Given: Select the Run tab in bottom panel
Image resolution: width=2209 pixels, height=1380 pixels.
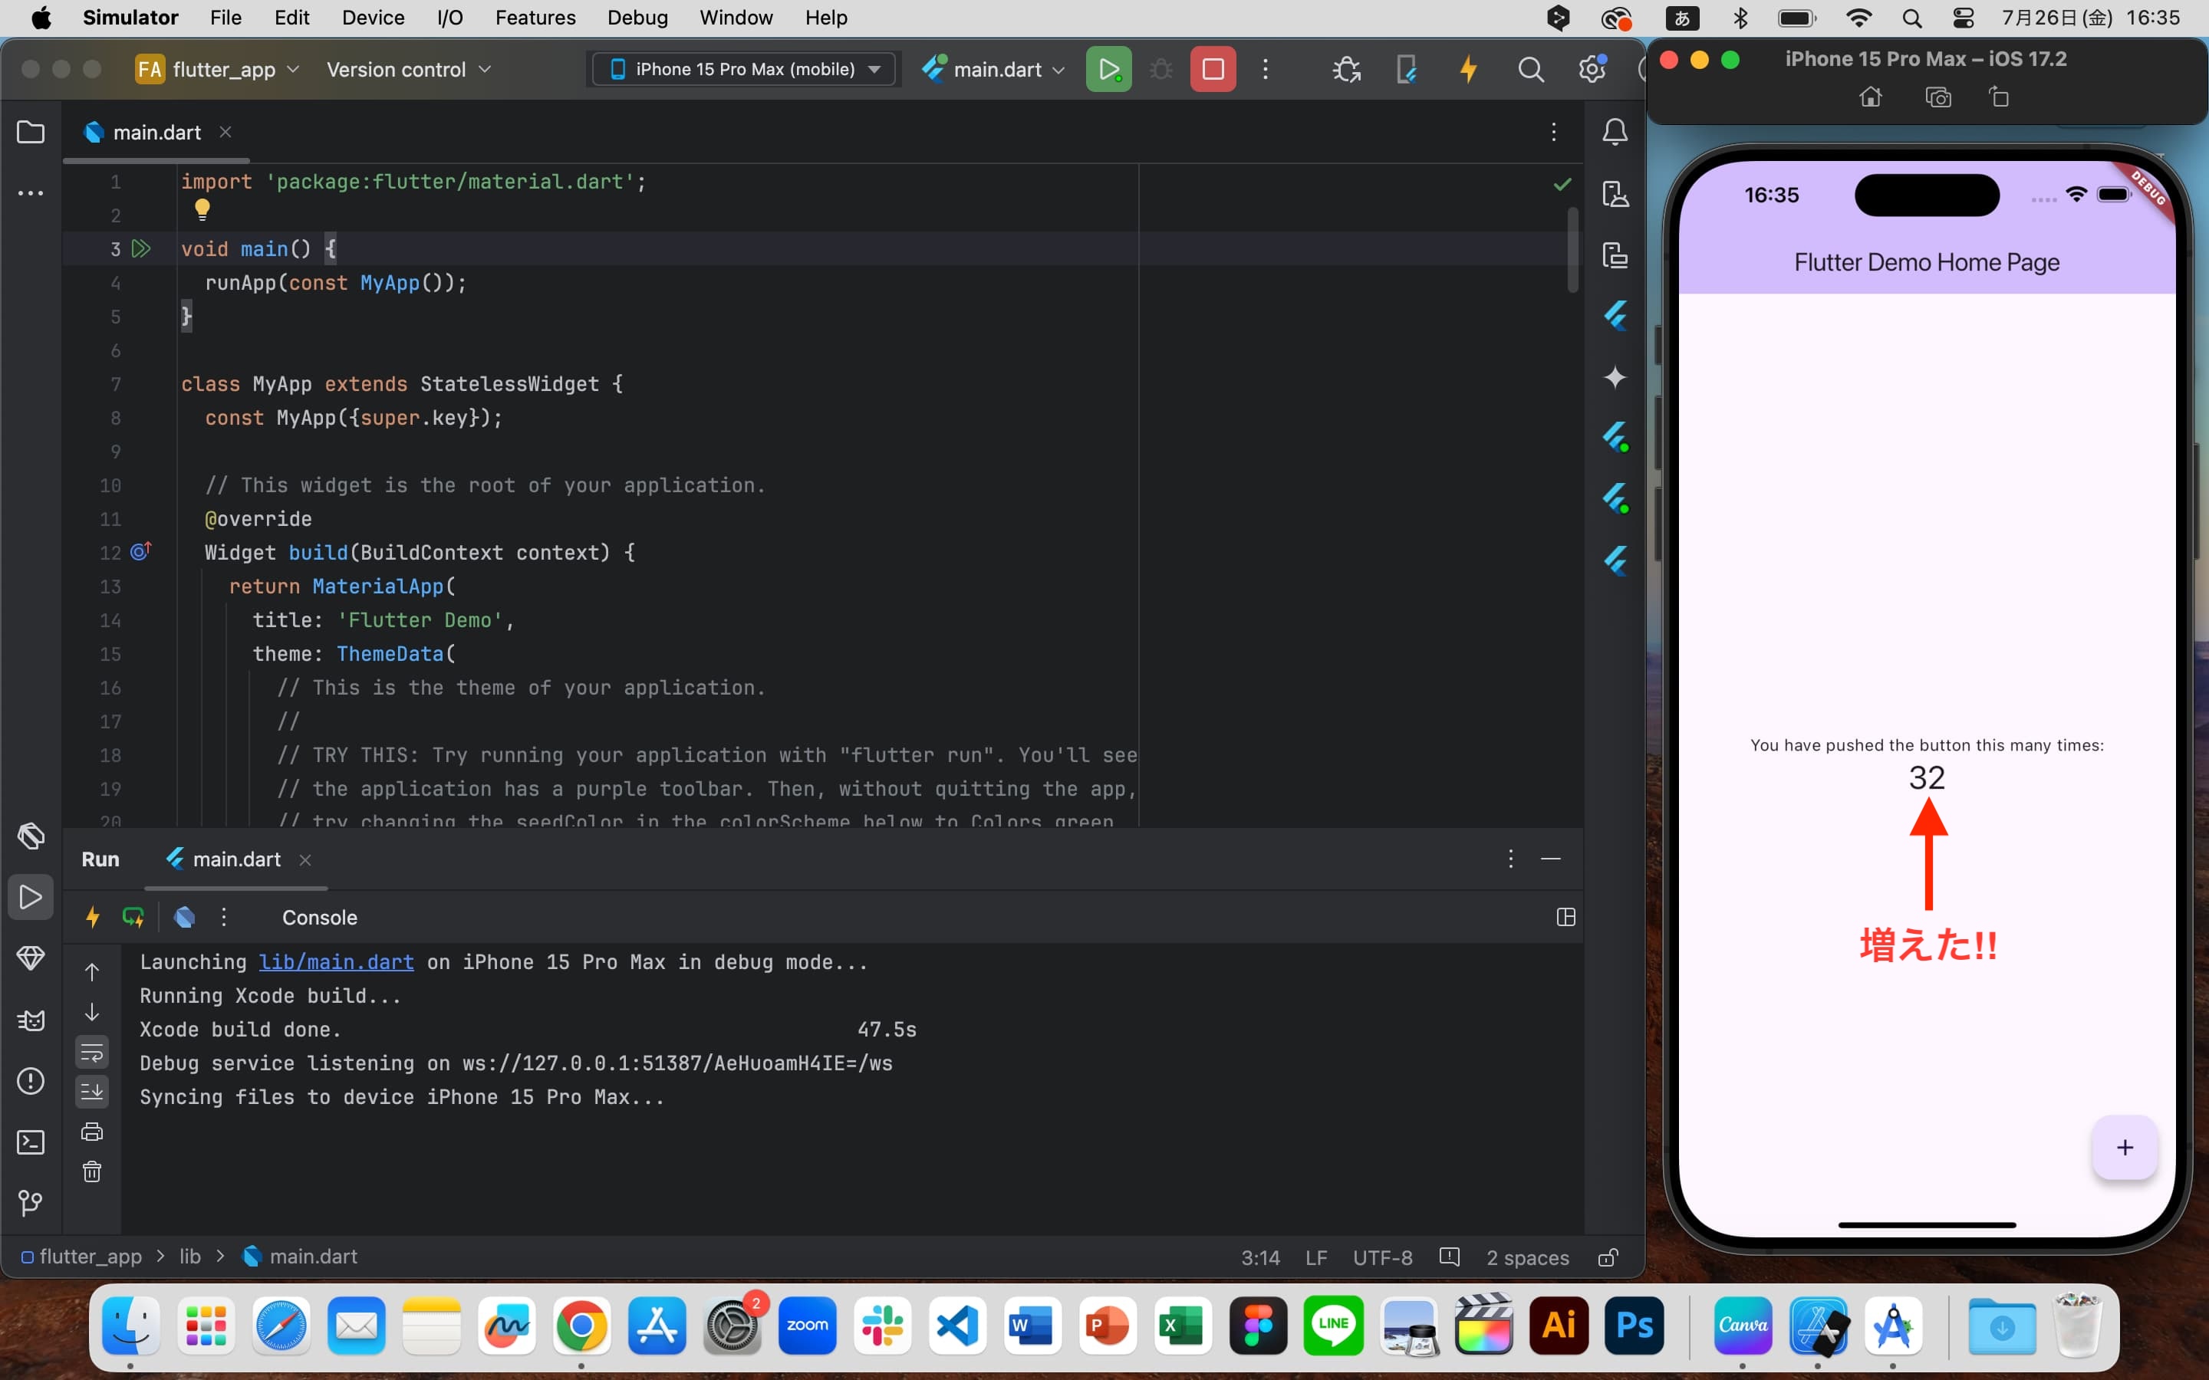Looking at the screenshot, I should coord(99,859).
